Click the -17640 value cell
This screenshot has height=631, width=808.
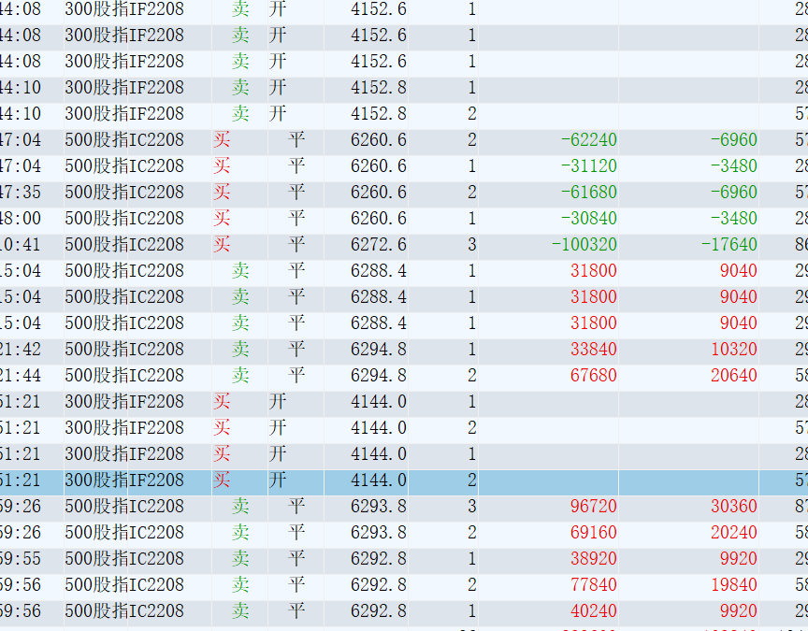729,245
